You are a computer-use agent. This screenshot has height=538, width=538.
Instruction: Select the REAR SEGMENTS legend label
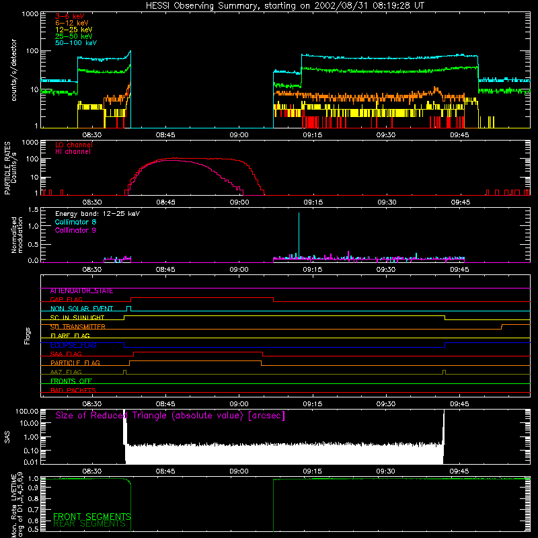pyautogui.click(x=89, y=524)
